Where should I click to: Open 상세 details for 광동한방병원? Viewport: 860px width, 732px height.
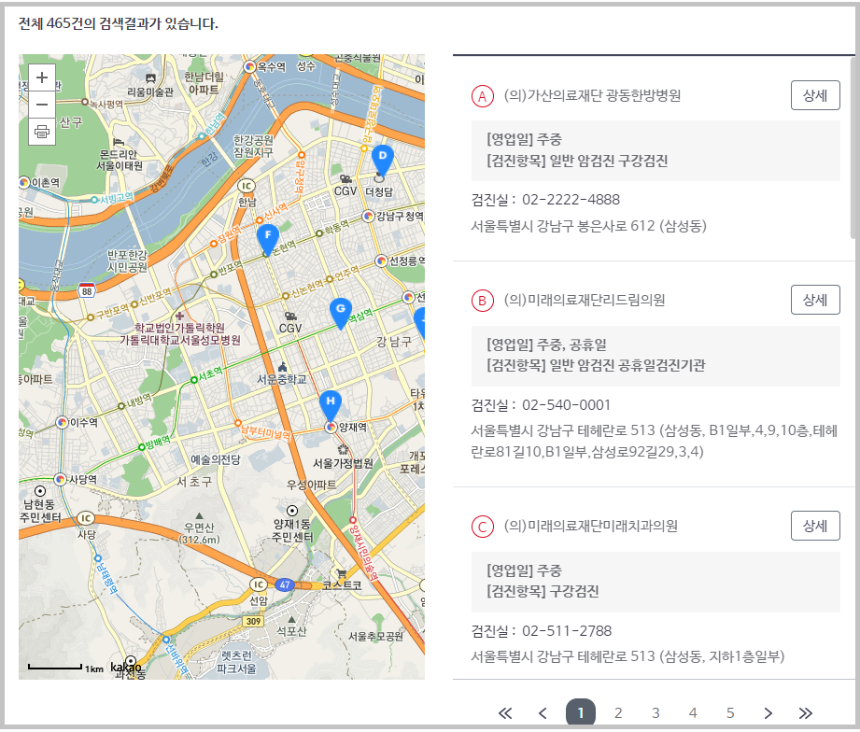tap(814, 94)
